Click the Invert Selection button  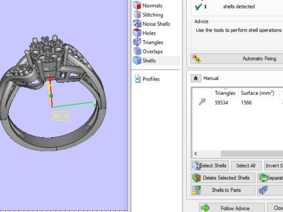click(x=274, y=165)
